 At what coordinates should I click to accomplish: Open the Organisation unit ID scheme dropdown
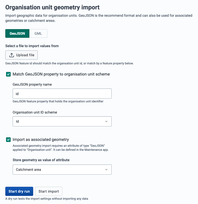coord(62,121)
